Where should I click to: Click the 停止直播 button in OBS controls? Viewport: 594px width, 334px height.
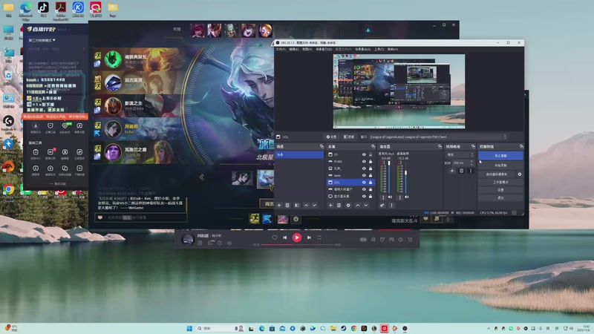[x=500, y=156]
